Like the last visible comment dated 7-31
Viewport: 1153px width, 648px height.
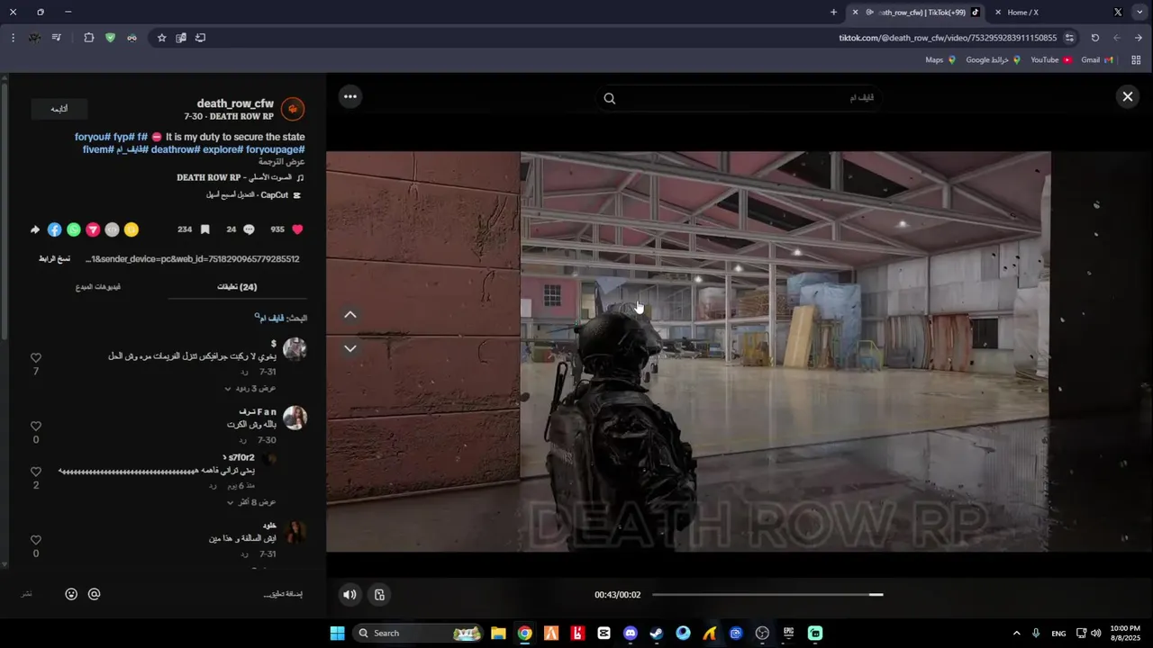coord(36,540)
